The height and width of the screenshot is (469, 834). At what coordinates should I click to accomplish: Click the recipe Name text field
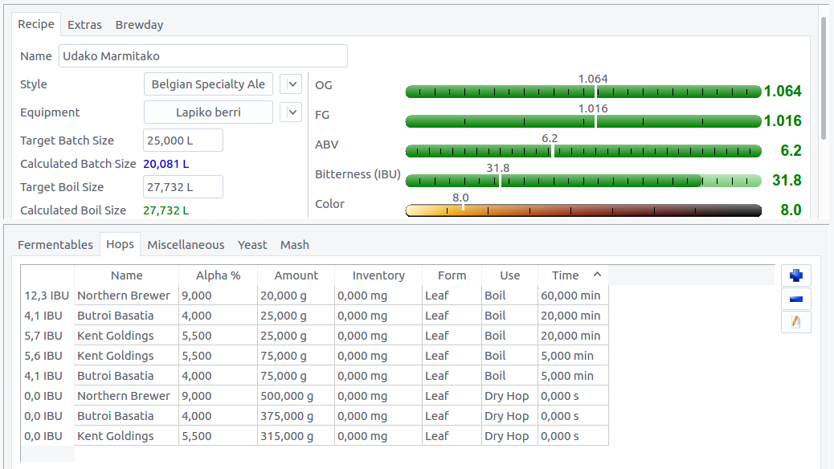[x=202, y=56]
